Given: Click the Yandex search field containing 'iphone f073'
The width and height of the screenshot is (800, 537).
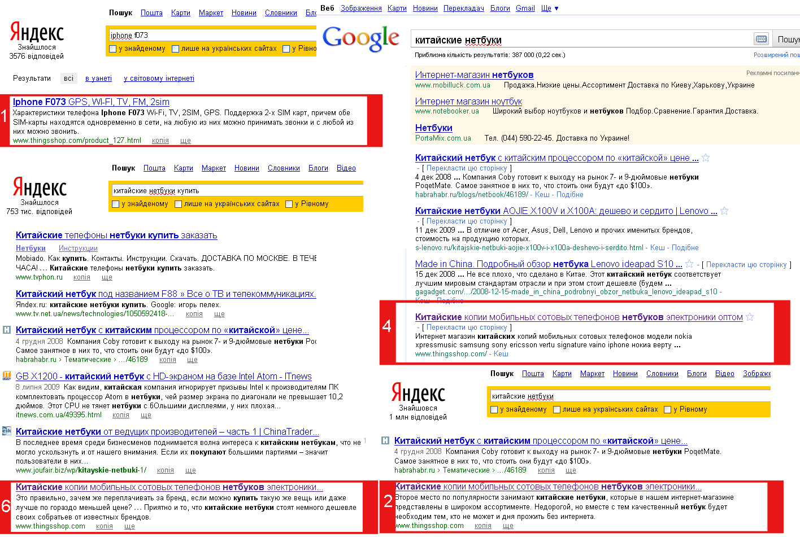Looking at the screenshot, I should tap(212, 35).
